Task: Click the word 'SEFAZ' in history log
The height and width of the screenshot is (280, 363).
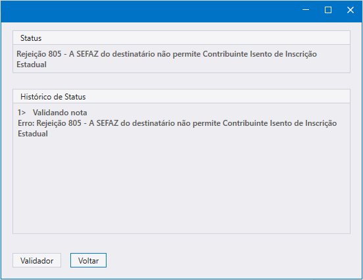Action: pos(107,123)
